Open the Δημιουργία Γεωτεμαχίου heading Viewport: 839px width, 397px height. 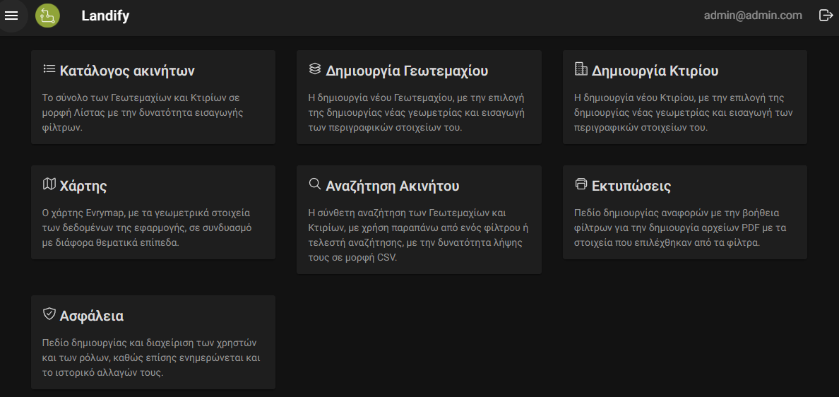pyautogui.click(x=407, y=71)
